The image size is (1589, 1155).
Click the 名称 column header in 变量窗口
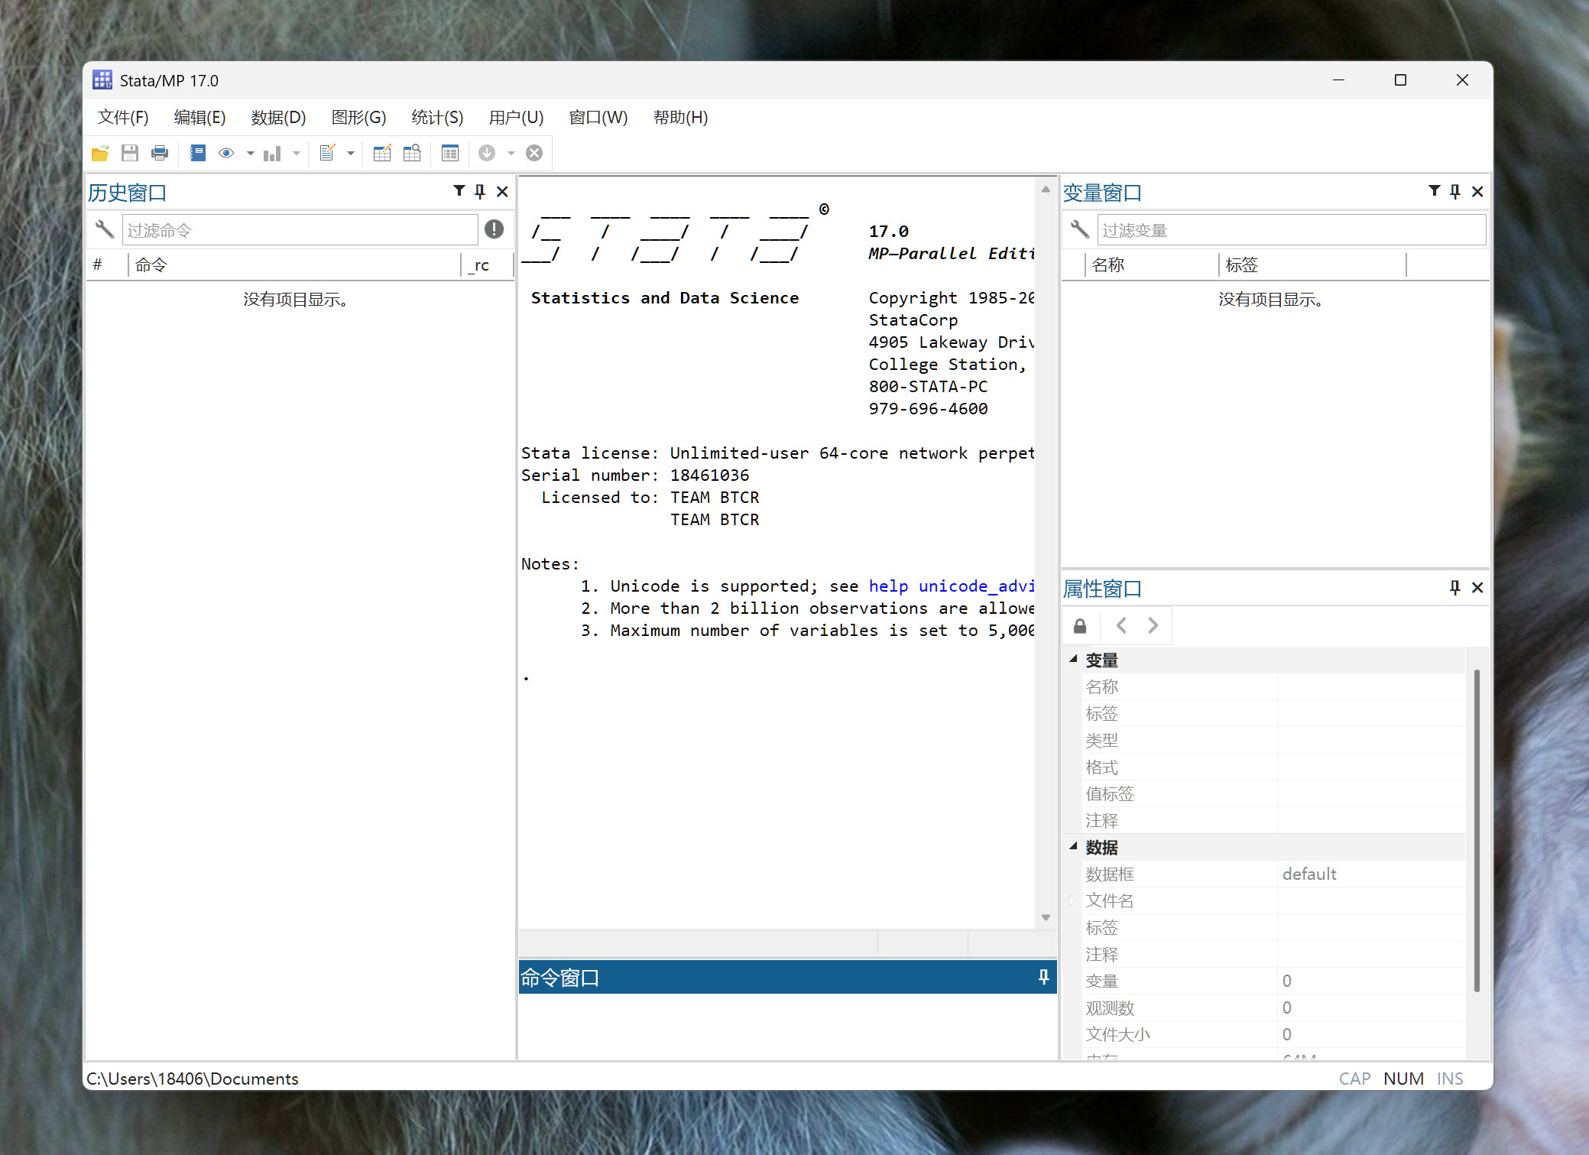(x=1152, y=265)
